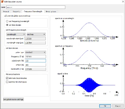
Task: Click the spectrum vs frequency plot
Action: pos(89,57)
